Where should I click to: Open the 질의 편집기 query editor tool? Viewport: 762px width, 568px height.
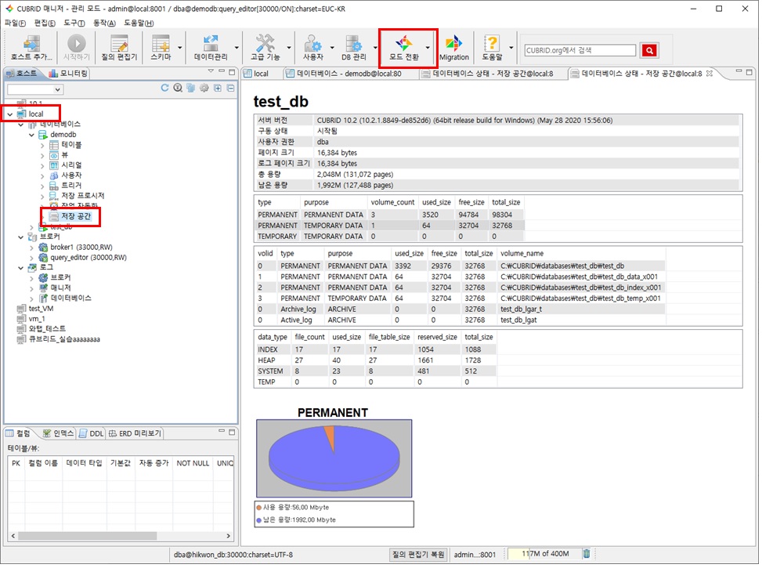tap(119, 48)
